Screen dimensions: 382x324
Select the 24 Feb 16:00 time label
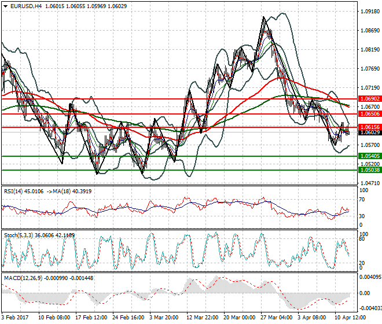tap(128, 318)
